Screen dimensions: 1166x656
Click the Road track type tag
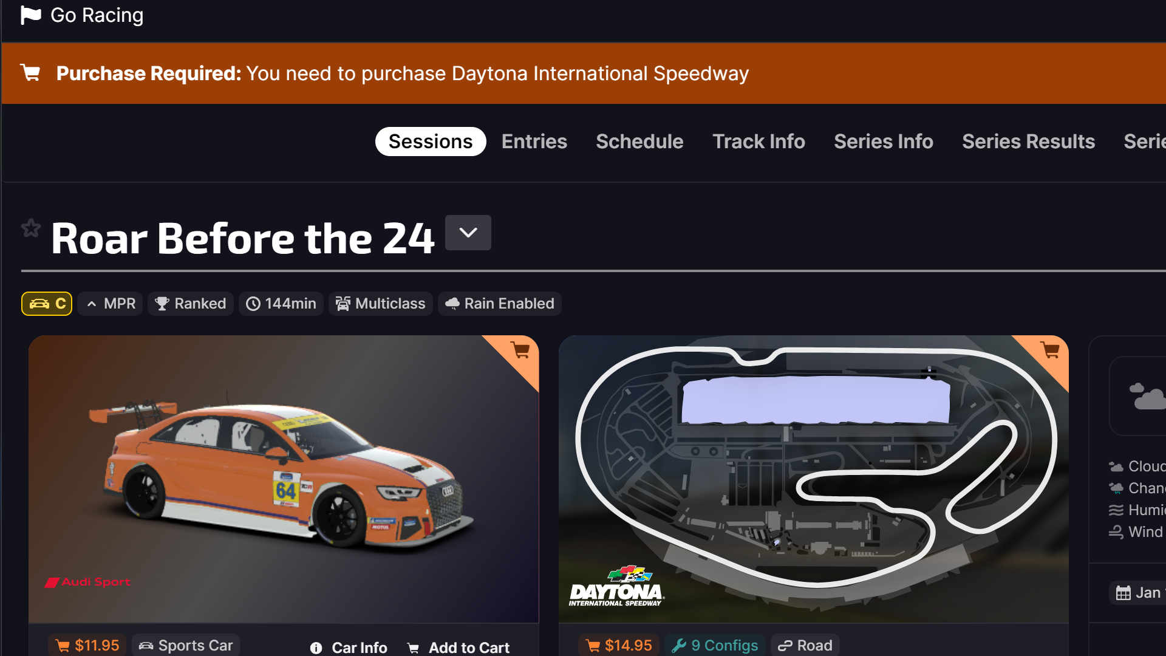click(x=805, y=645)
